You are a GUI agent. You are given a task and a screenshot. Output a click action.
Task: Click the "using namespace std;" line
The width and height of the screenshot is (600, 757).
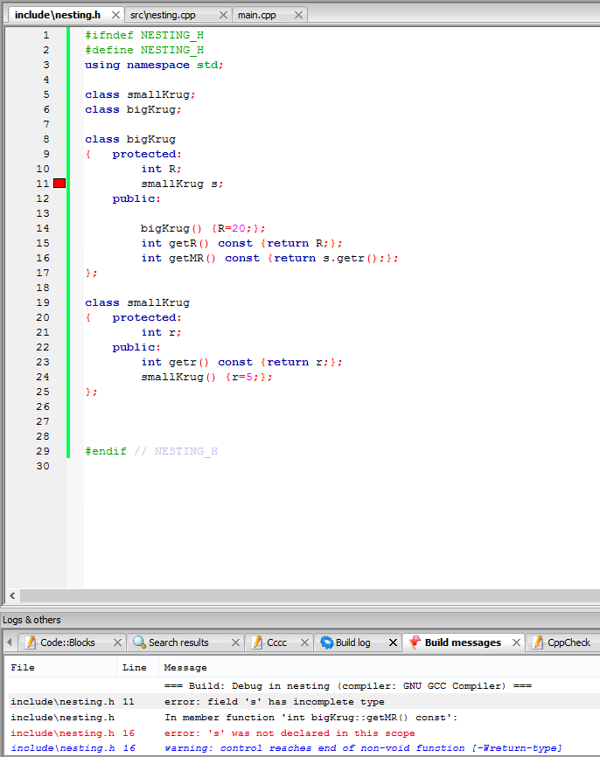pos(154,66)
